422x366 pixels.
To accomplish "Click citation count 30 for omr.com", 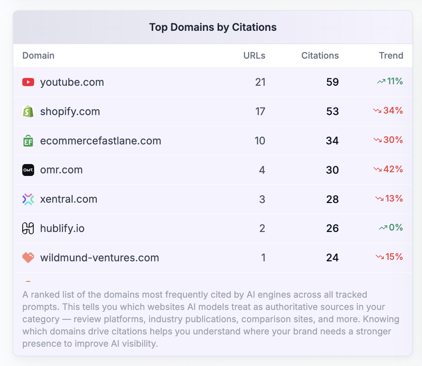I will click(x=332, y=170).
